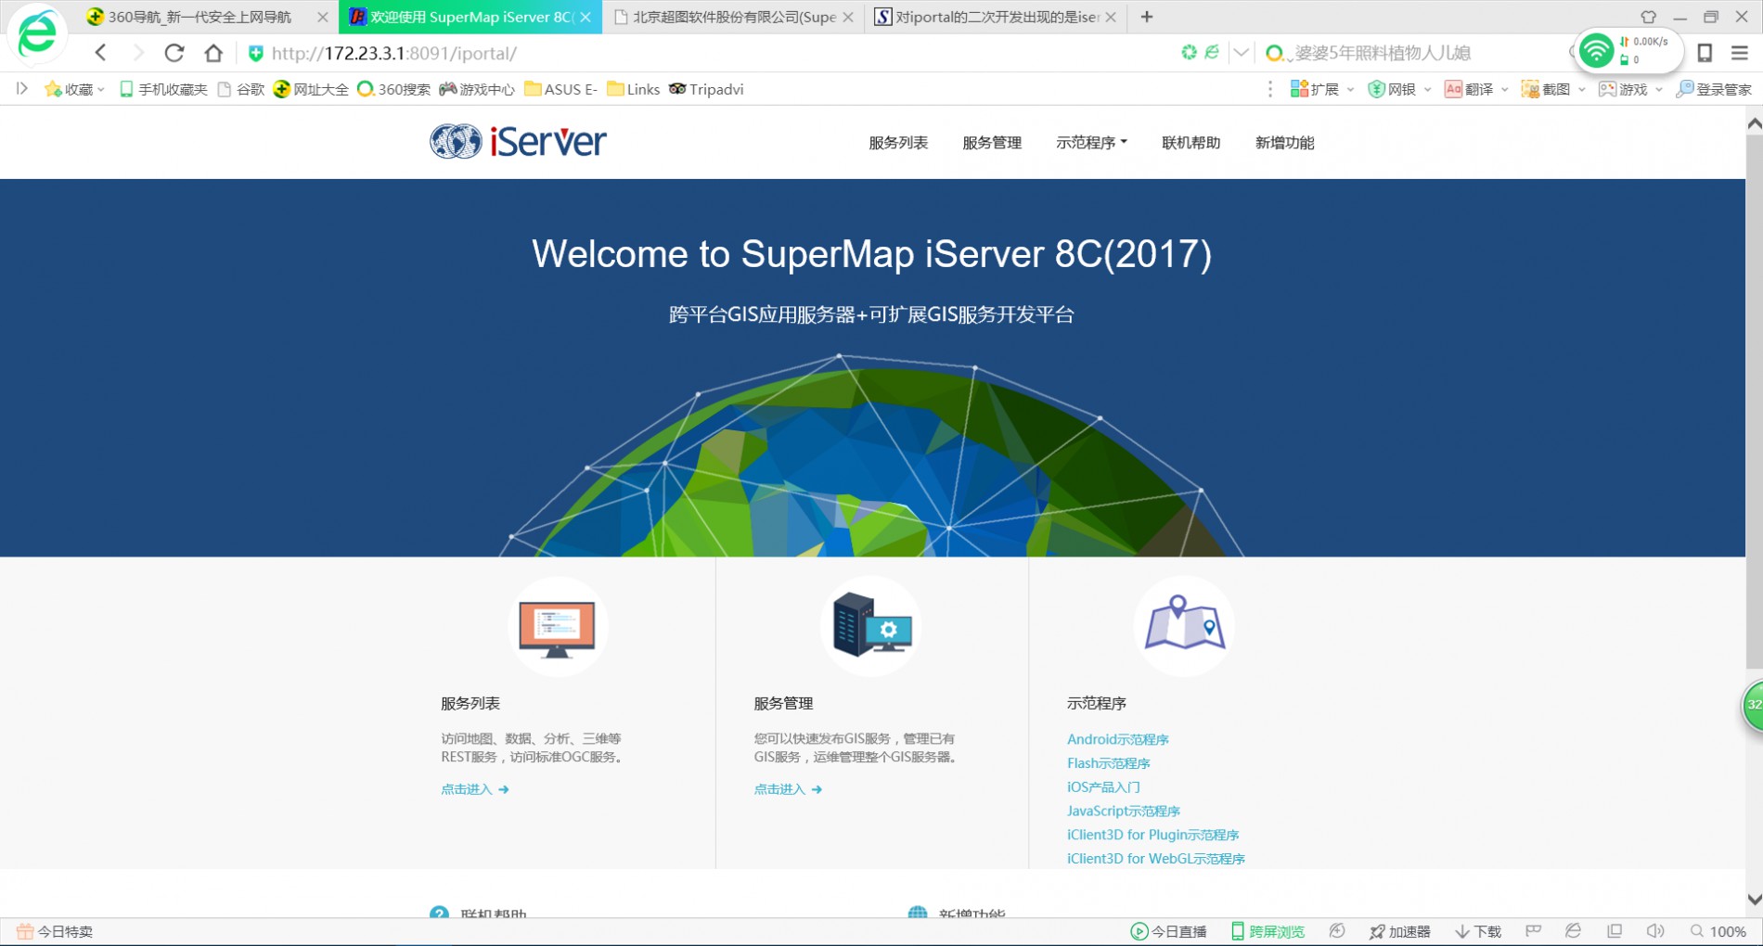Open iOS产品入门 link
Screen dimensions: 1763x946
(1103, 787)
